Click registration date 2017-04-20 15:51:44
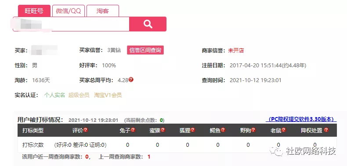Image resolution: width=347 pixels, height=166 pixels. (x=256, y=66)
